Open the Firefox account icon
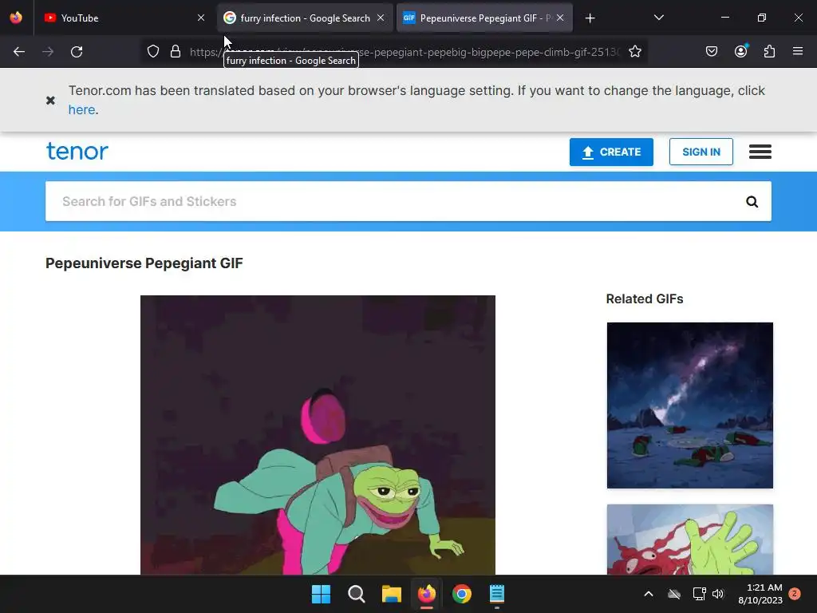Screen dimensions: 817x613 (740, 52)
